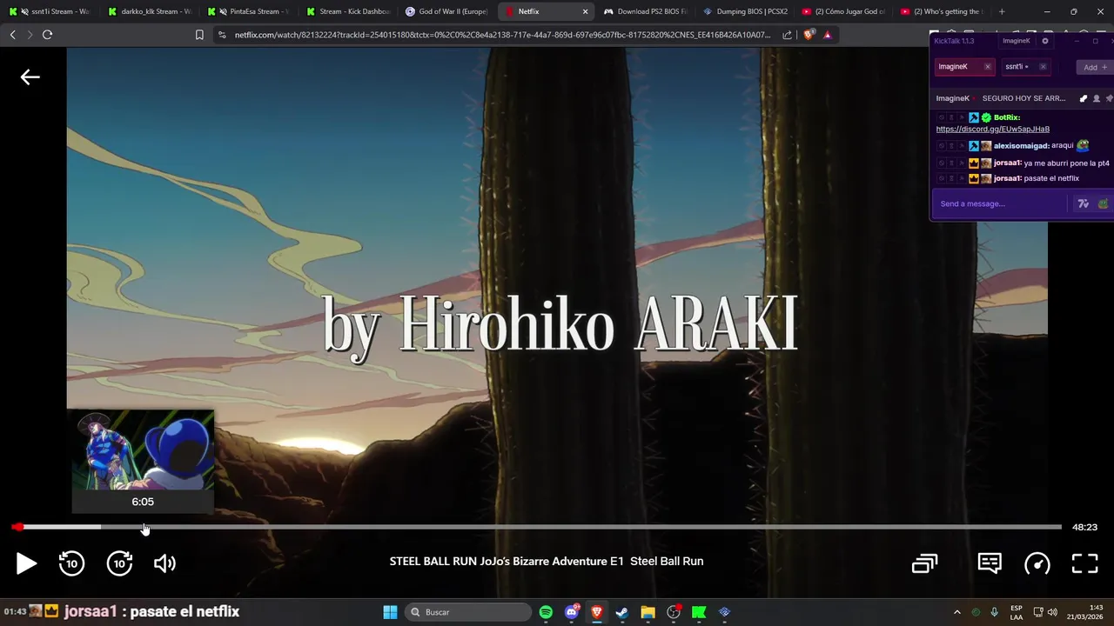1114x626 pixels.
Task: Open playback speed icon
Action: pos(1037,563)
